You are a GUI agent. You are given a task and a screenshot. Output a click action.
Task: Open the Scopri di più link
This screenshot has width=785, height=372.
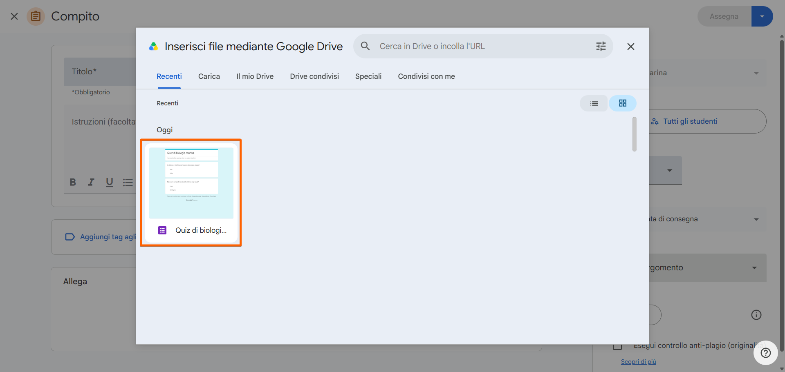tap(638, 362)
